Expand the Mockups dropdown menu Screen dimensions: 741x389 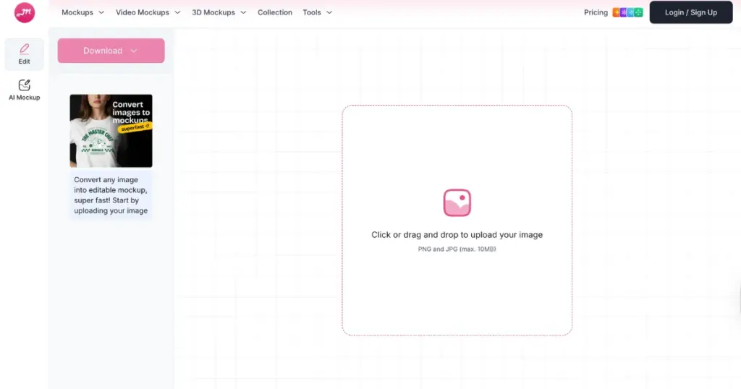pos(82,12)
